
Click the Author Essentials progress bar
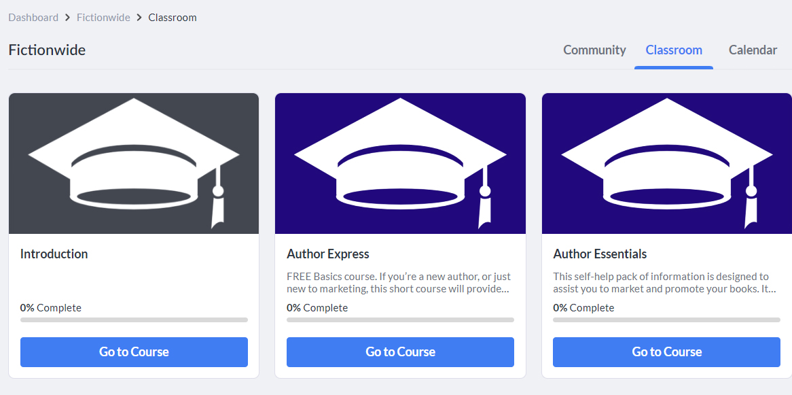click(667, 320)
